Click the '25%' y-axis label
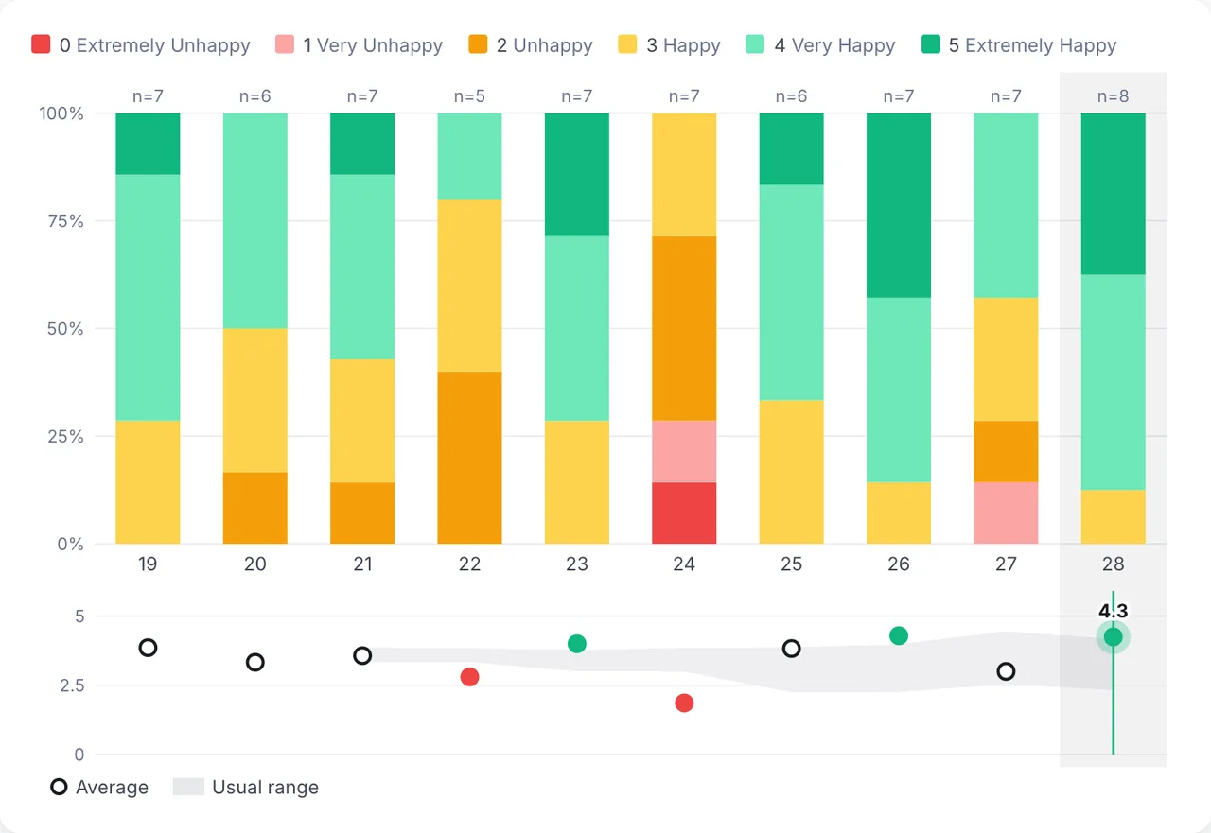1211x833 pixels. pyautogui.click(x=66, y=437)
